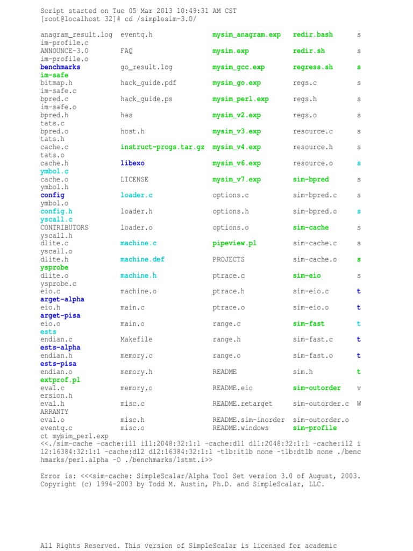The width and height of the screenshot is (413, 551).
Task: Click the file name 'README.windows'
Action: coord(240,428)
